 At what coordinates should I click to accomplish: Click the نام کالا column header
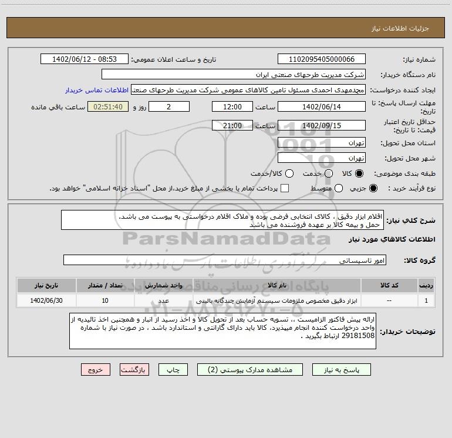[277, 286]
